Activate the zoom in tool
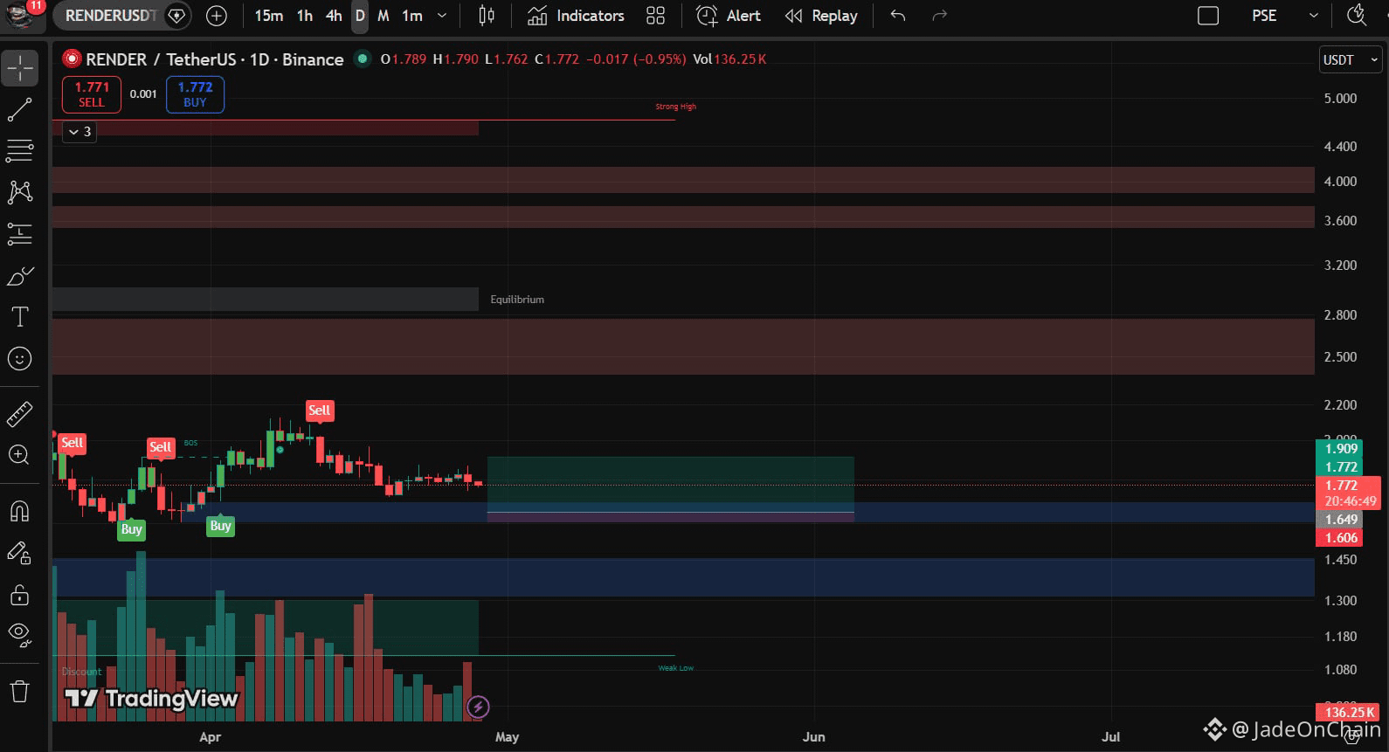Viewport: 1389px width, 752px height. tap(19, 455)
